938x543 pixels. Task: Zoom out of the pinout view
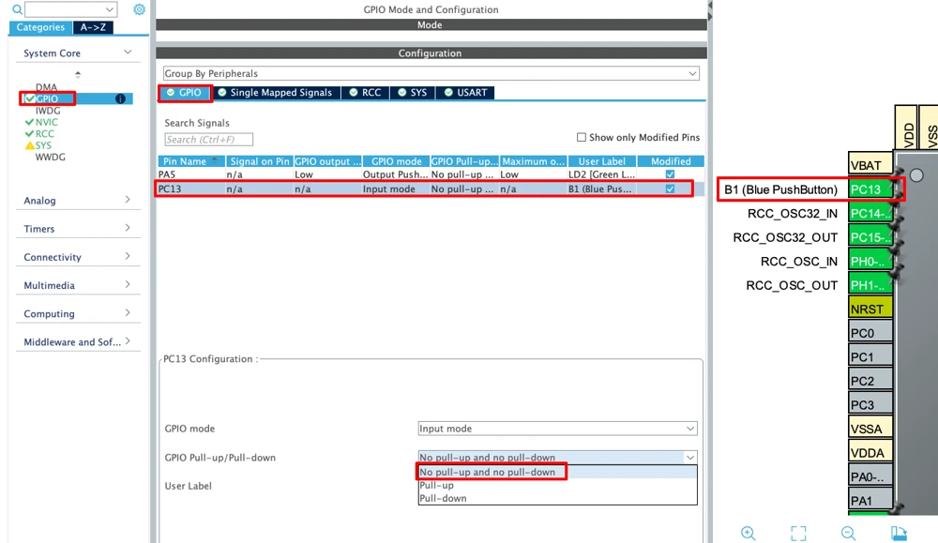pos(848,533)
